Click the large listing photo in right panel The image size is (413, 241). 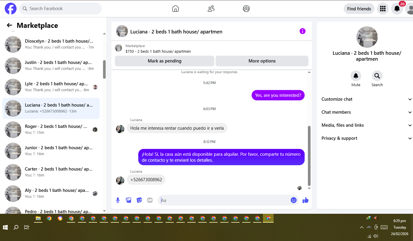coord(367,37)
